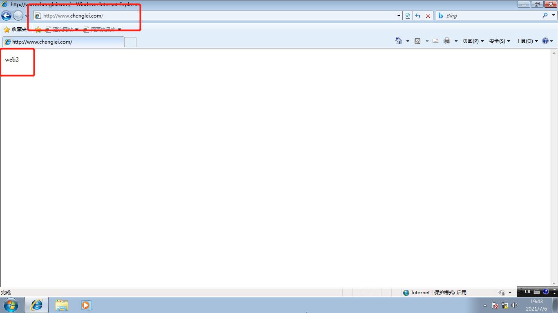Open a new blank tab
The image size is (558, 313).
[x=130, y=42]
